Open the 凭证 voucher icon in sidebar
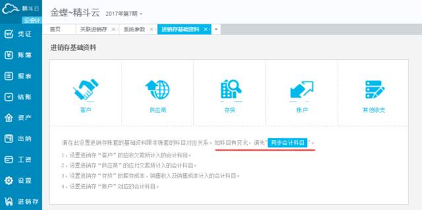 click(x=9, y=34)
